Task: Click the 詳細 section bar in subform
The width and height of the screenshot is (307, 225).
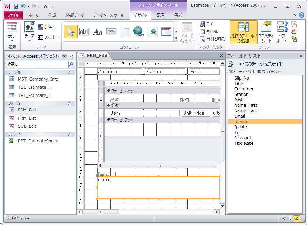Action: click(162, 106)
